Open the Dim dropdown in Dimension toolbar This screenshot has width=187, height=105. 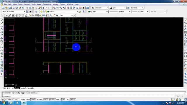[x=66, y=15]
